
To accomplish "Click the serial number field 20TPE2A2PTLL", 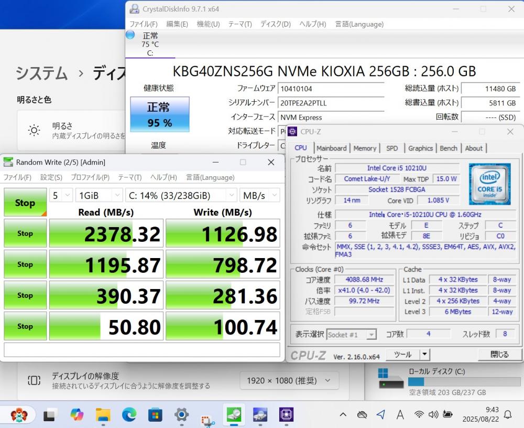I will tap(331, 103).
